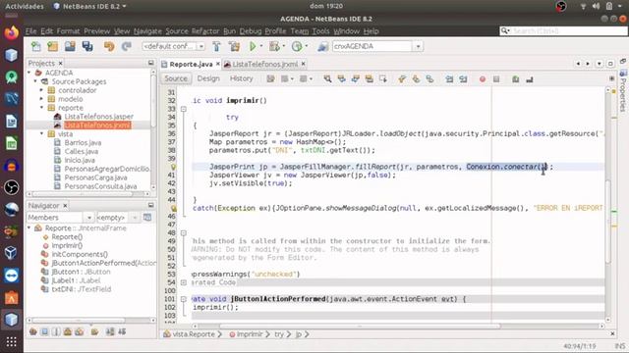Expand the modelo package

[41, 99]
